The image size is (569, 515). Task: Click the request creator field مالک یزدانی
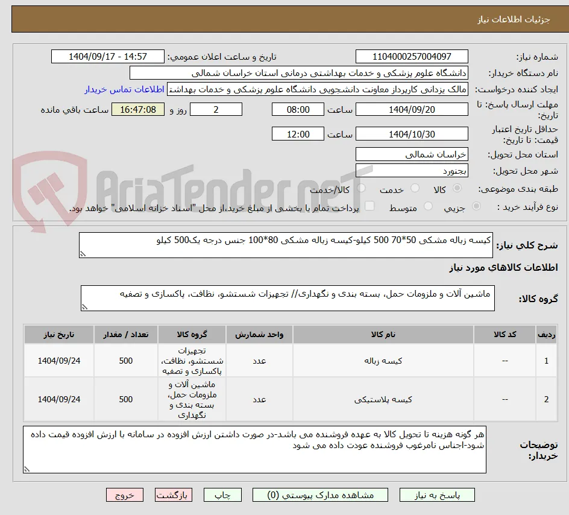click(x=318, y=89)
